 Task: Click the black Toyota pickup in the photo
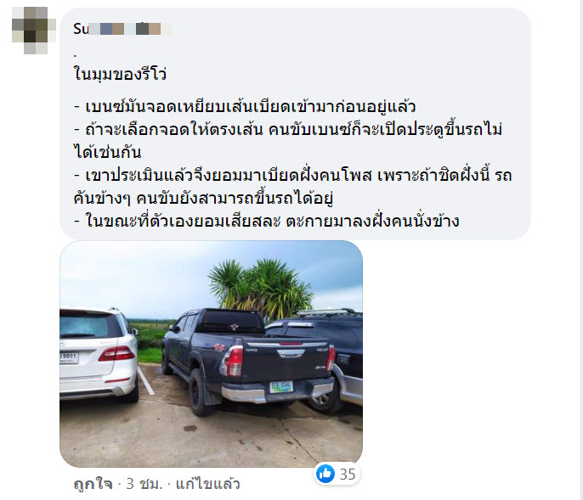coord(248,360)
